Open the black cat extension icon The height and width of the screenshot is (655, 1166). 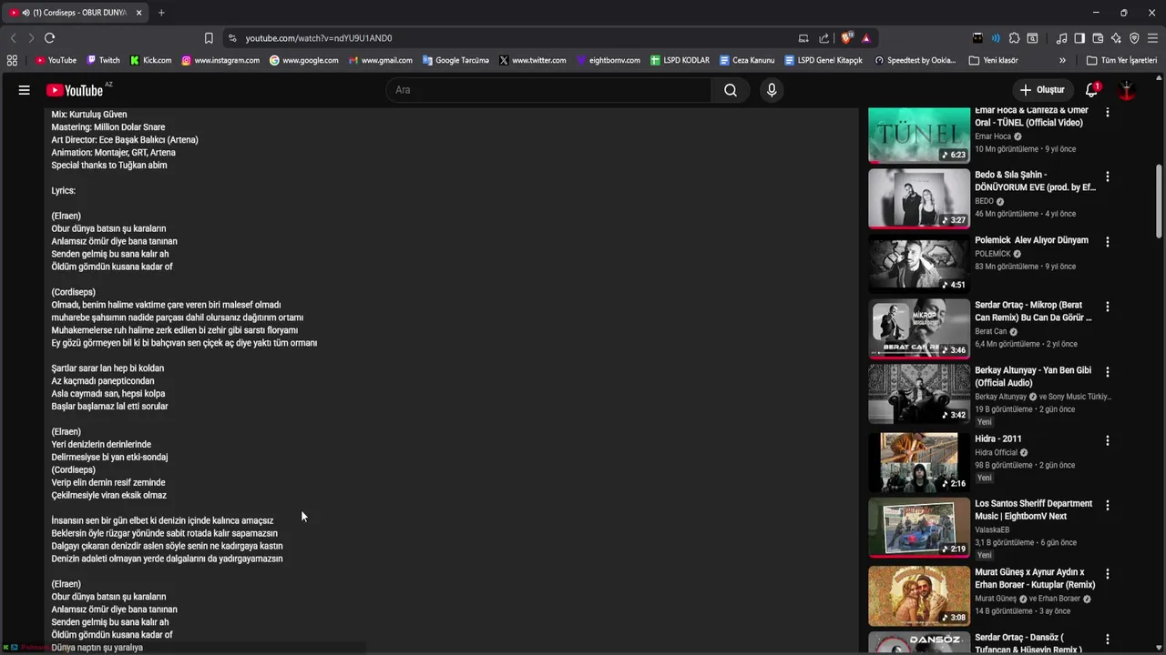(977, 38)
